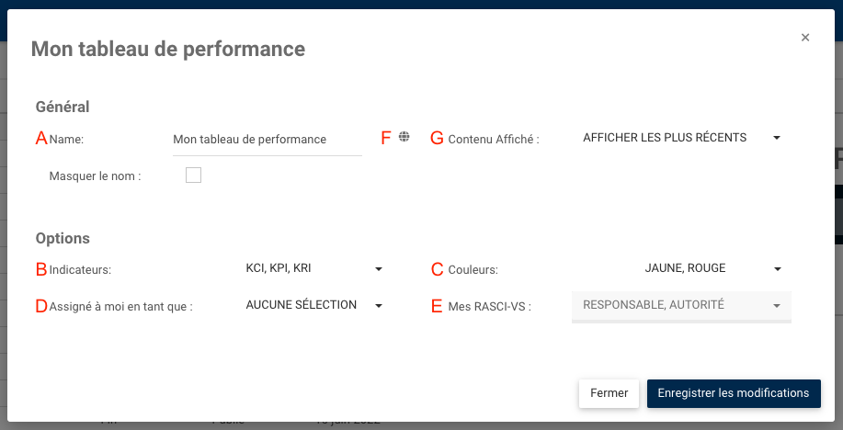Image resolution: width=843 pixels, height=430 pixels.
Task: Select the AFFICHER LES PLUS RÉCENTS value
Action: click(665, 138)
